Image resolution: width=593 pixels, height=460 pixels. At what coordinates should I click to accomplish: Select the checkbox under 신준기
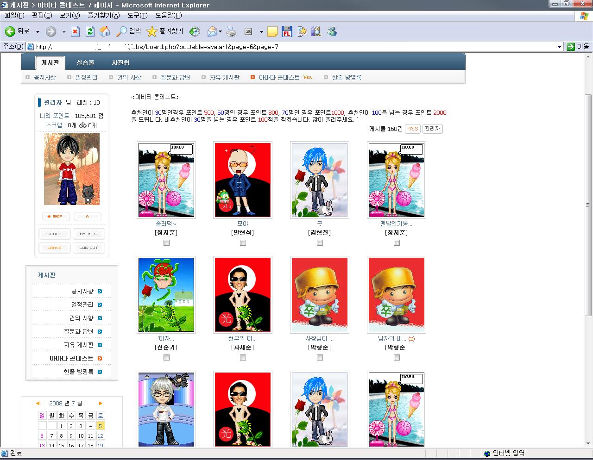166,358
